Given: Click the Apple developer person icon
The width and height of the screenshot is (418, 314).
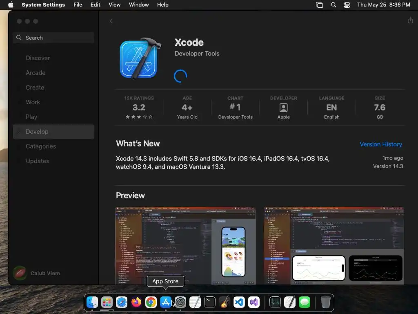Looking at the screenshot, I should (283, 108).
